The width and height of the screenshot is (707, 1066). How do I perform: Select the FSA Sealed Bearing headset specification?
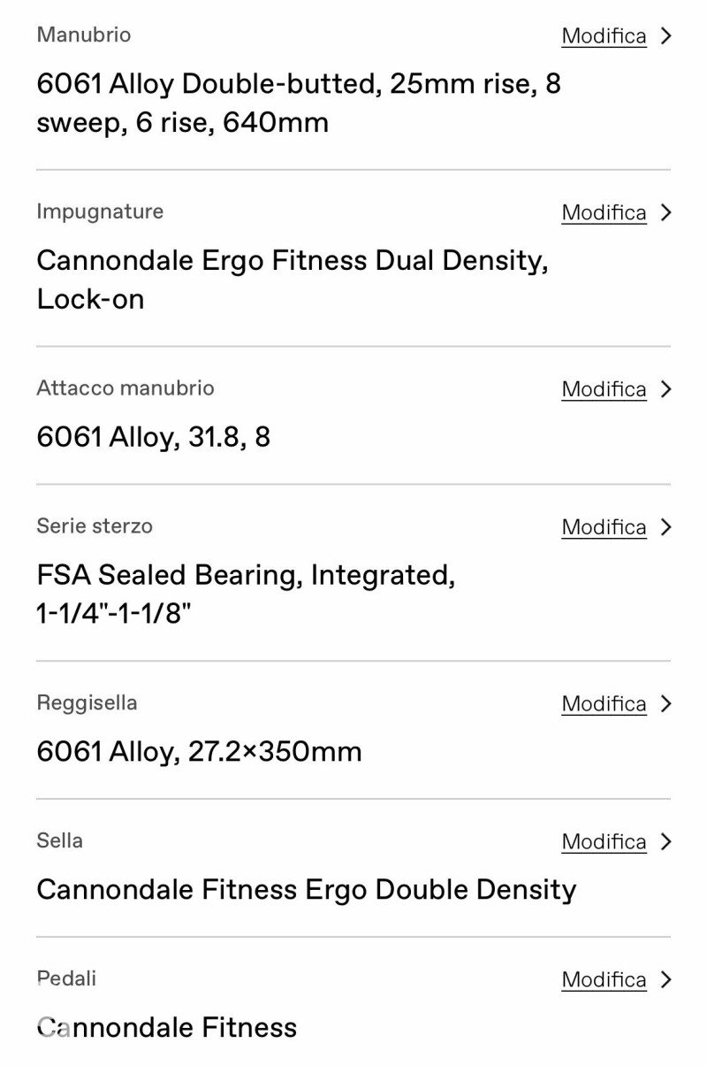246,594
